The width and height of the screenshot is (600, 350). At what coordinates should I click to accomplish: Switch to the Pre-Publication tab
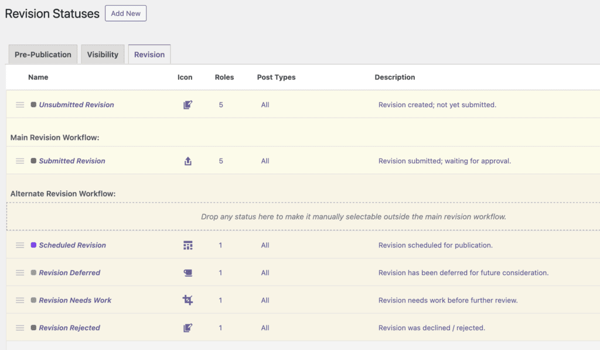(x=43, y=54)
